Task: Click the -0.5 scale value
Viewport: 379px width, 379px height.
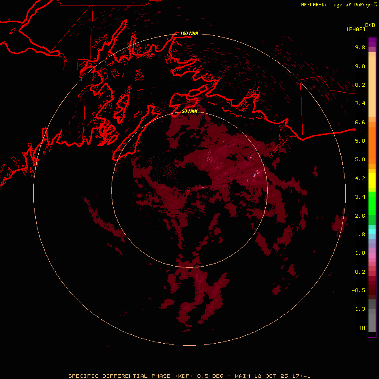Action: coord(358,291)
